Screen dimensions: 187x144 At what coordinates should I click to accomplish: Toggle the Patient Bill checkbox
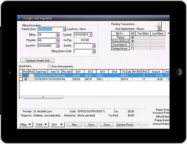pos(133,37)
